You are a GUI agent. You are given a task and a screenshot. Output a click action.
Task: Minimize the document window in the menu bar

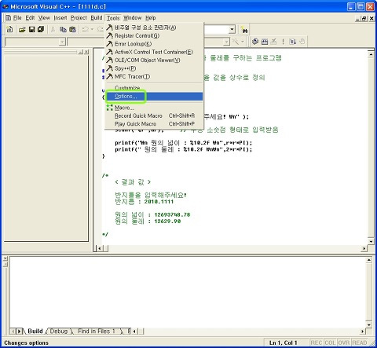(x=357, y=18)
